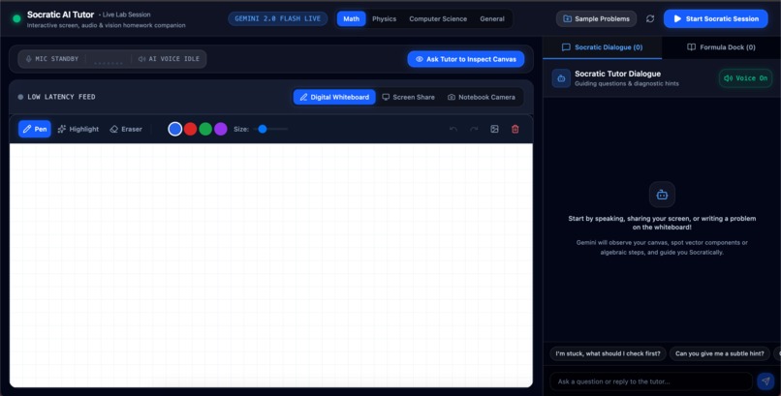The width and height of the screenshot is (781, 396).
Task: Choose "Can you give me a subtle hint?"
Action: pyautogui.click(x=719, y=353)
